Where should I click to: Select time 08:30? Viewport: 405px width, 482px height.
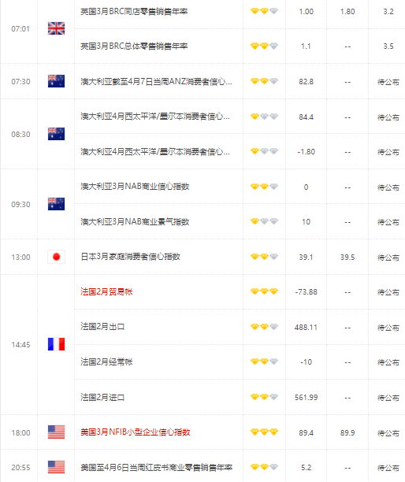(20, 135)
